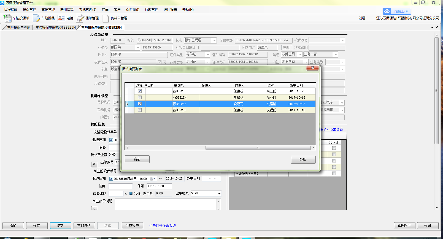Click the dialog's horizontal scrollbar thumb
Image resolution: width=443 pixels, height=239 pixels.
pyautogui.click(x=258, y=148)
